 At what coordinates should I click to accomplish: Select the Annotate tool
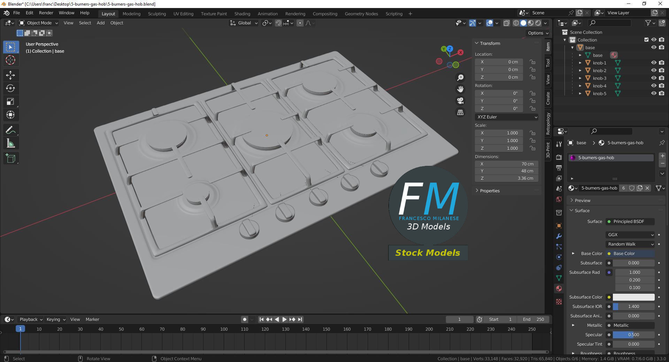10,130
